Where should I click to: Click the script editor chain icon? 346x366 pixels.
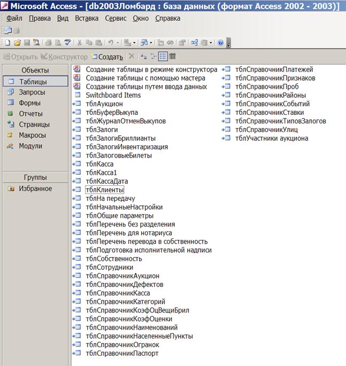click(x=170, y=43)
